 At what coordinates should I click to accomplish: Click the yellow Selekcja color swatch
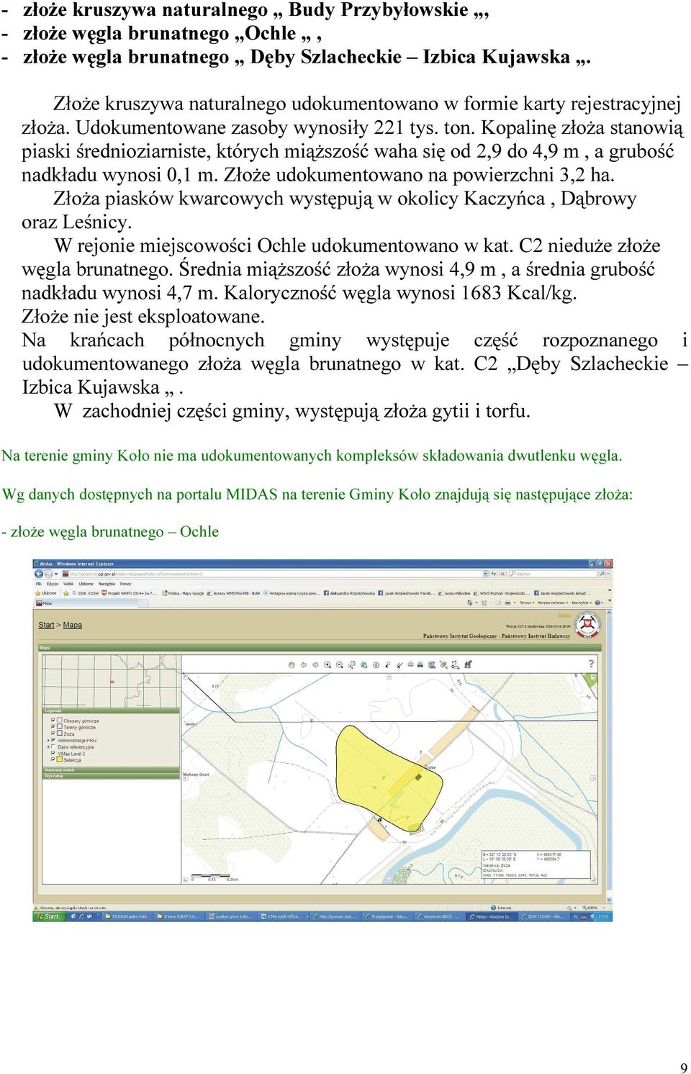60,759
